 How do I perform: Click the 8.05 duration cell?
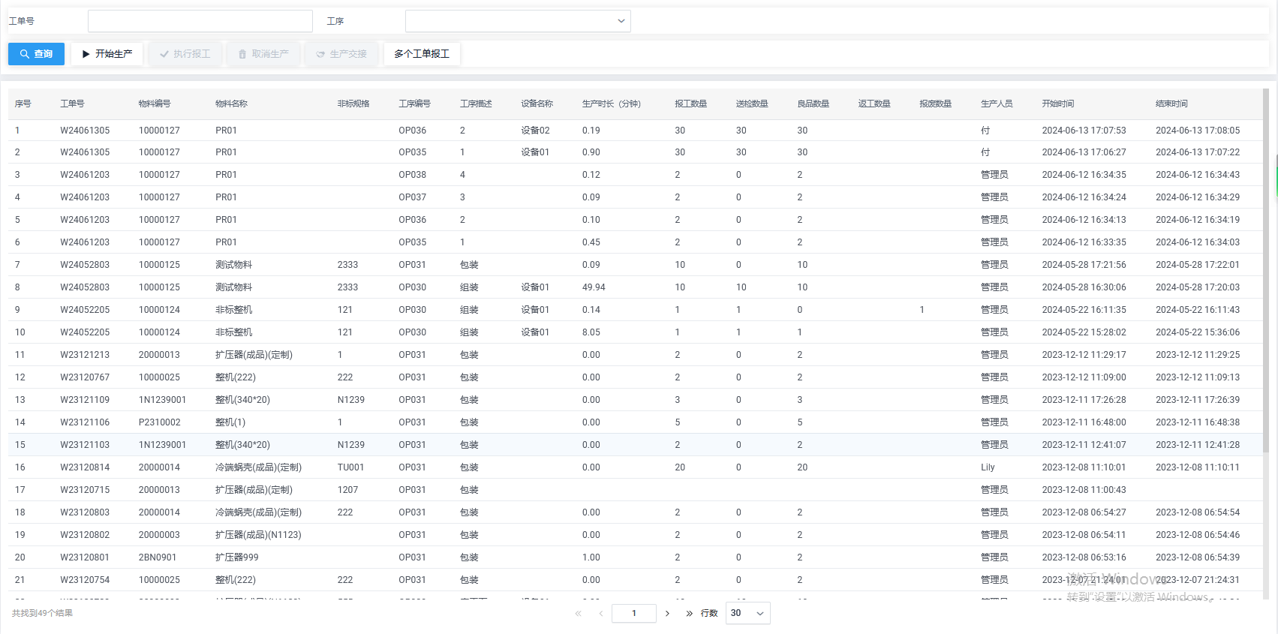click(591, 332)
